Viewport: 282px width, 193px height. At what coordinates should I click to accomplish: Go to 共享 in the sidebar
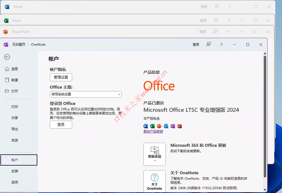click(x=15, y=118)
